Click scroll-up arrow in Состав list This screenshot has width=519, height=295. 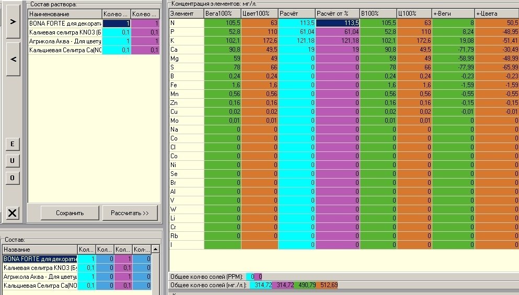pos(155,249)
